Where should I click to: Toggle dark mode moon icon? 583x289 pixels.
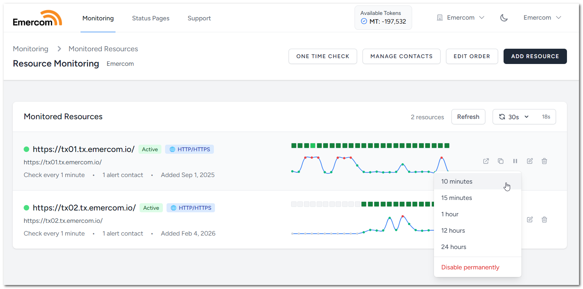click(x=504, y=18)
